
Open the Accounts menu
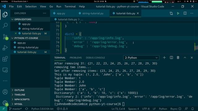coord(5,92)
